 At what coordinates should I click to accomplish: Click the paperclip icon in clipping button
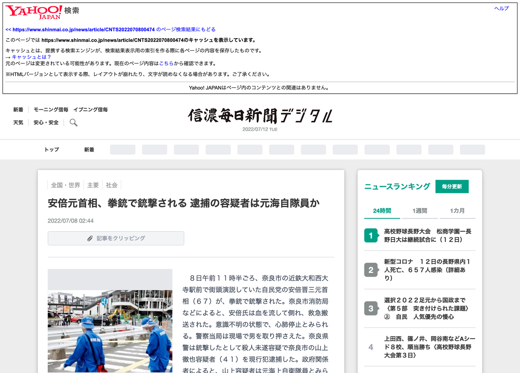(90, 238)
